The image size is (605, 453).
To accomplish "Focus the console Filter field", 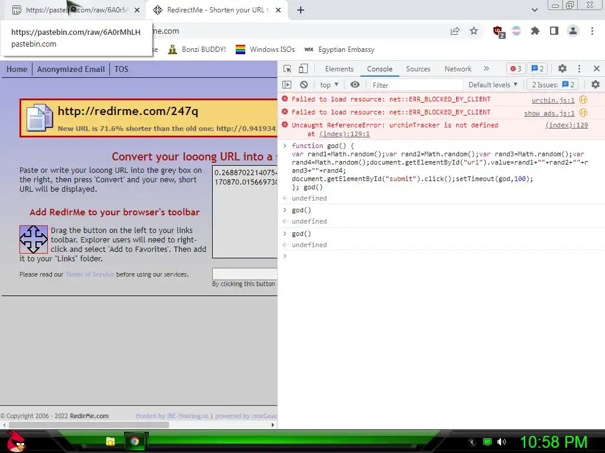I will click(417, 85).
